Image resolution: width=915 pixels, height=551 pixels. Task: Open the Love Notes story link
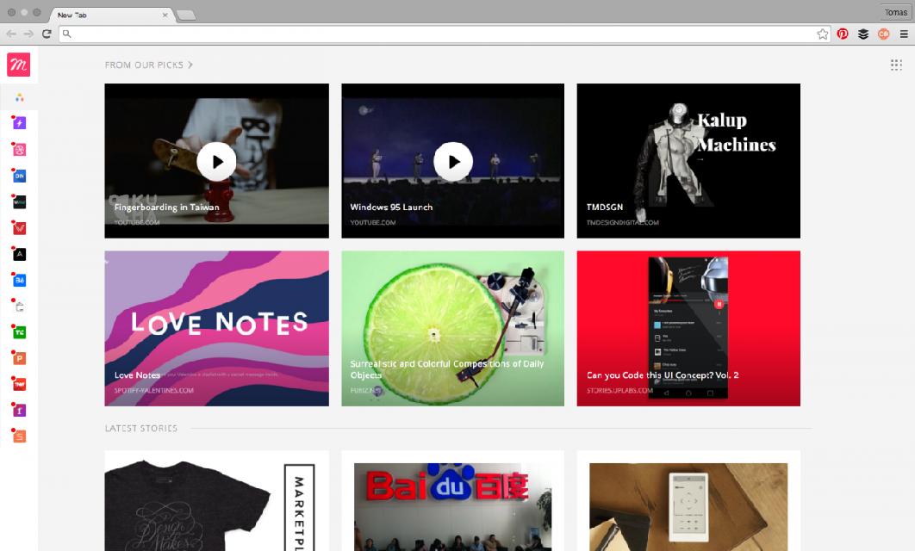click(216, 328)
